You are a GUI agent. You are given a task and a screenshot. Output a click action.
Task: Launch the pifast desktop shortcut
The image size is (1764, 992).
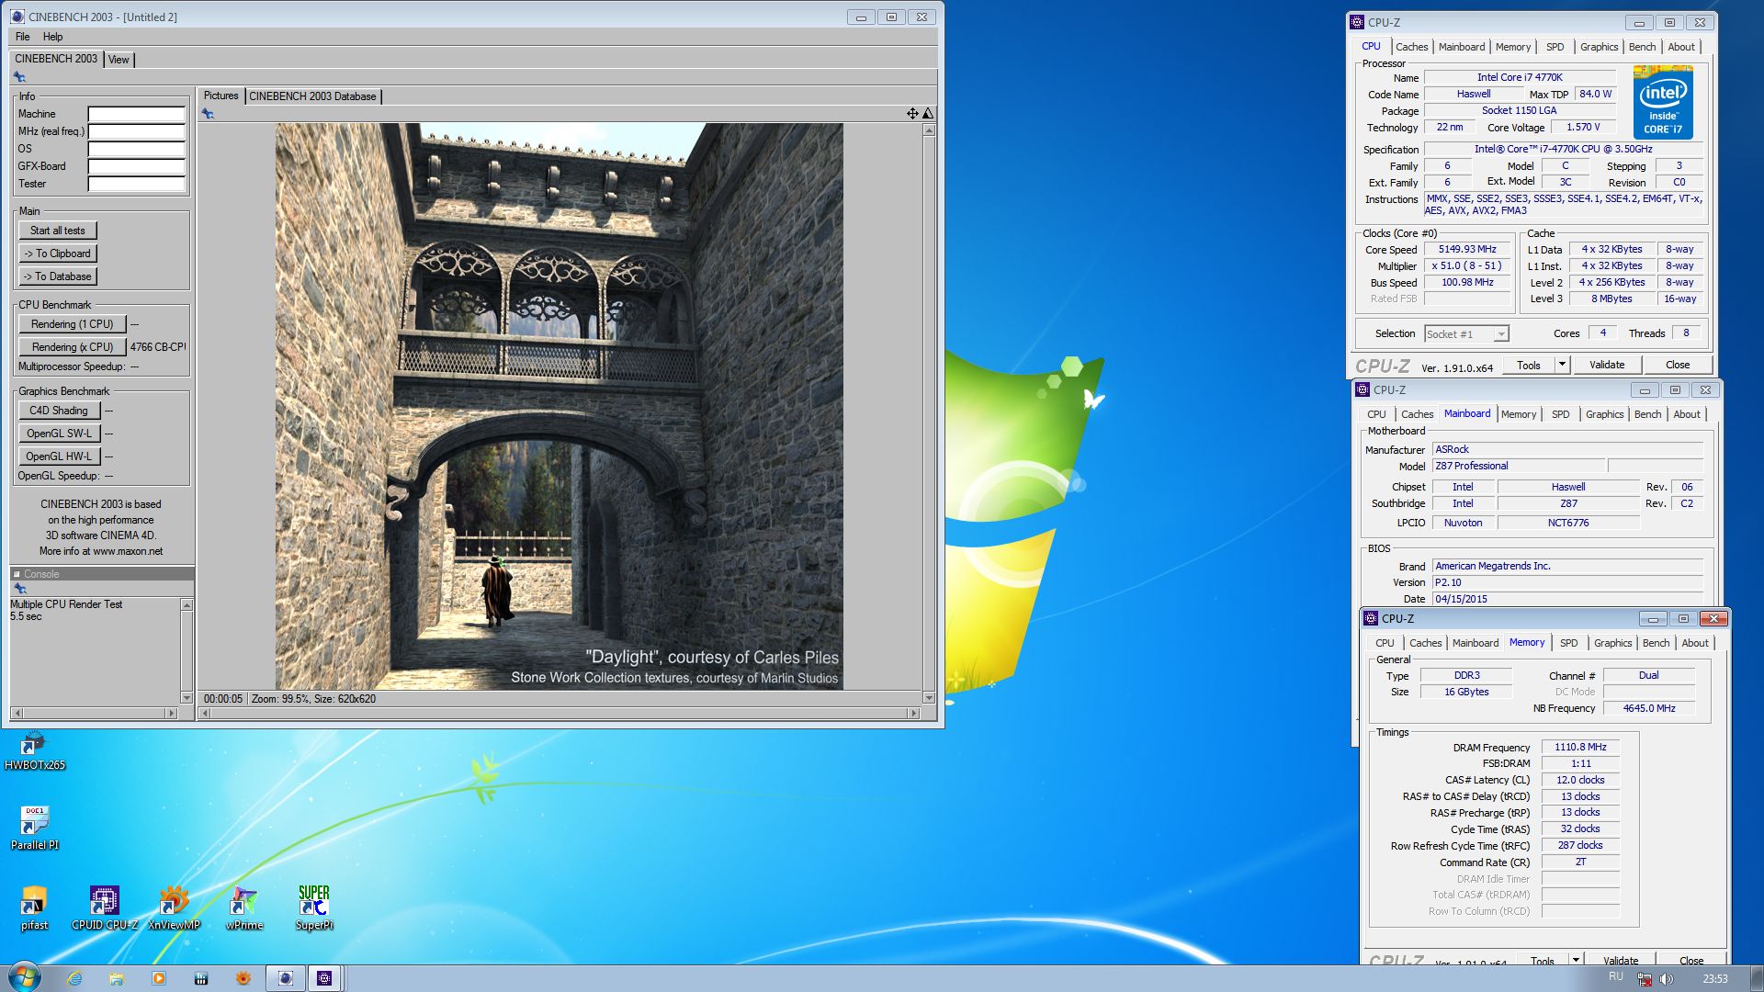(34, 908)
